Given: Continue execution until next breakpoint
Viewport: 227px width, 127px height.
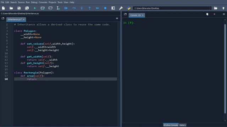Looking at the screenshot, I should click(x=97, y=8).
